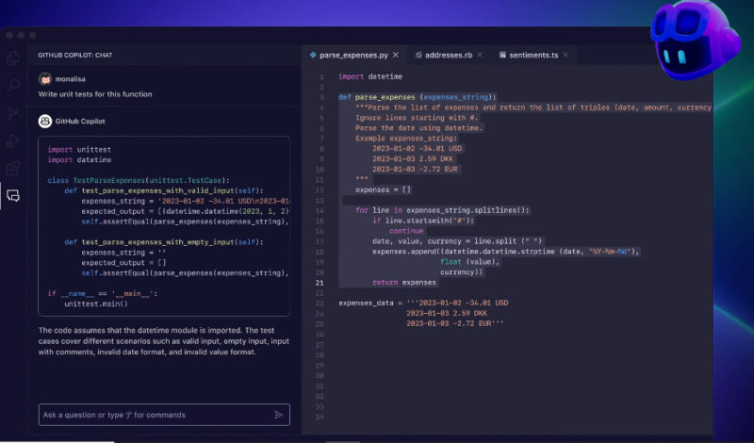This screenshot has width=754, height=443.
Task: Click line number 1 in the gutter
Action: [321, 77]
